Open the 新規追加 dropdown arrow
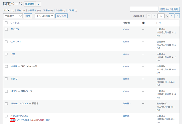 click(x=39, y=4)
